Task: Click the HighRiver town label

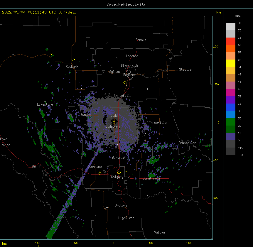Action: click(126, 218)
